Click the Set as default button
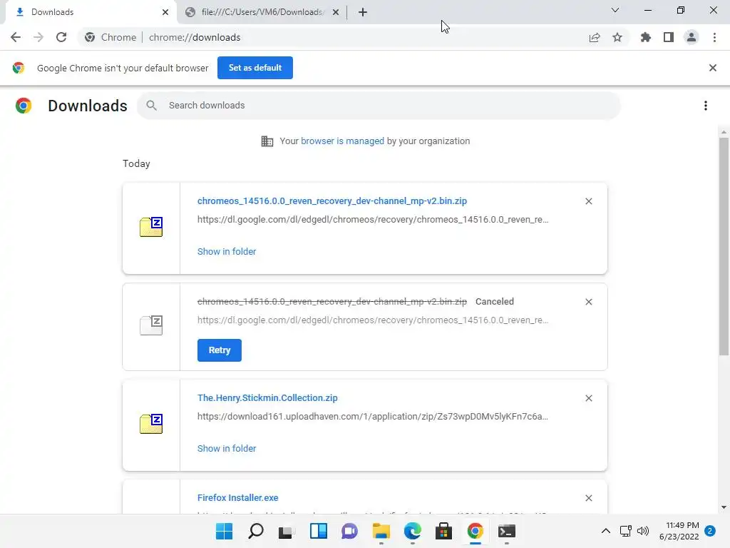The height and width of the screenshot is (548, 730). coord(255,68)
